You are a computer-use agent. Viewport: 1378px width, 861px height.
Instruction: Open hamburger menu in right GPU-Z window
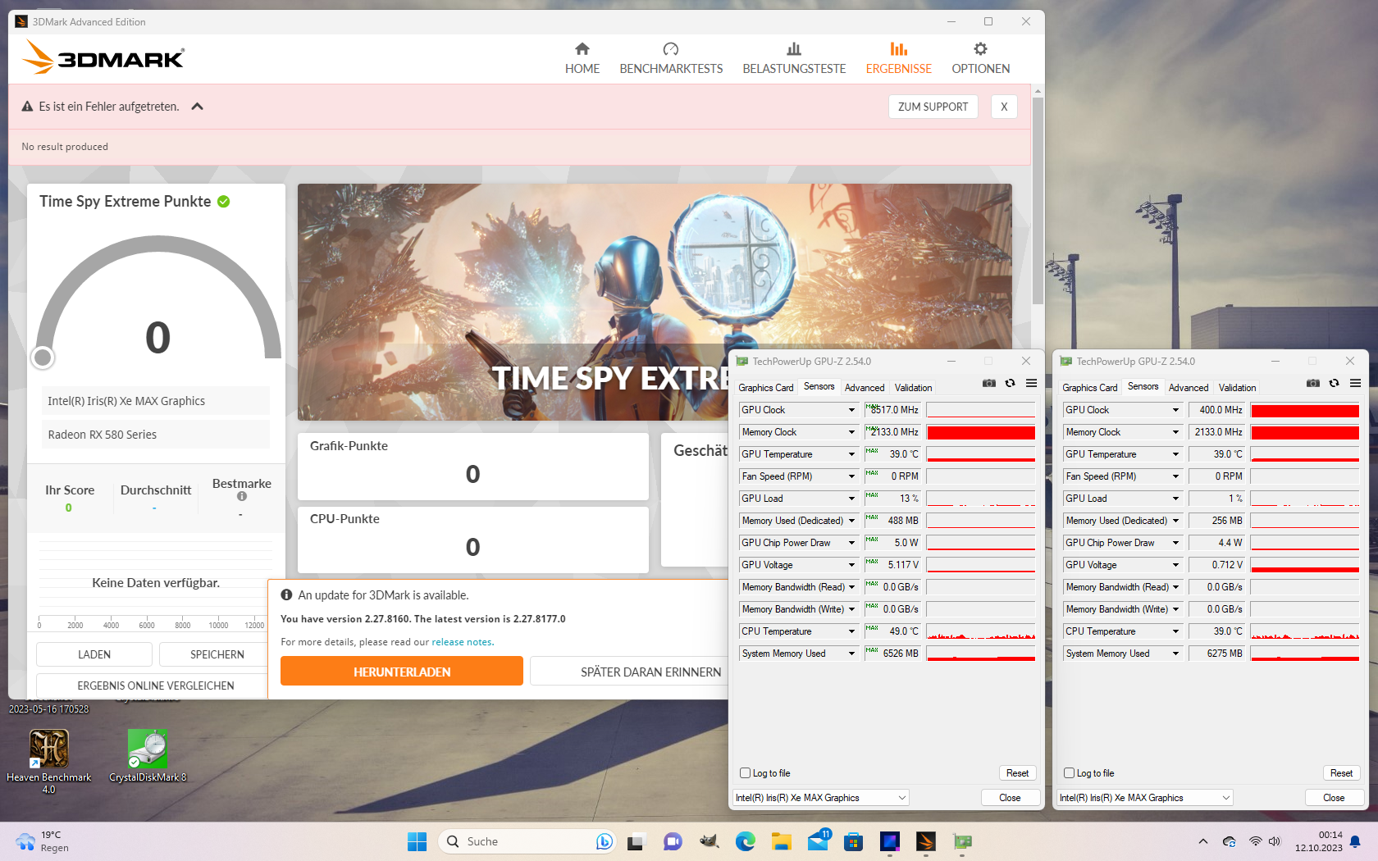[x=1356, y=384]
